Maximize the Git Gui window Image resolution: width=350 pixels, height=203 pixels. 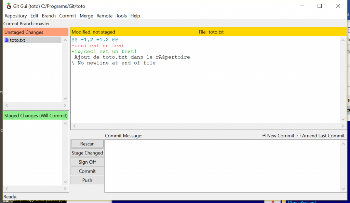[x=320, y=6]
